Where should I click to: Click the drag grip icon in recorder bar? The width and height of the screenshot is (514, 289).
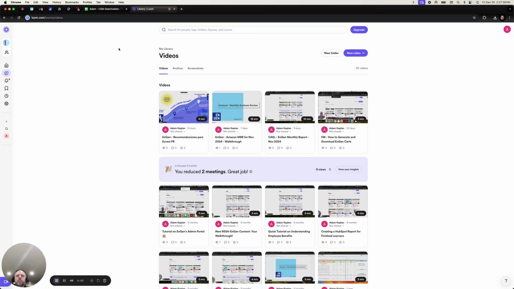point(92,281)
